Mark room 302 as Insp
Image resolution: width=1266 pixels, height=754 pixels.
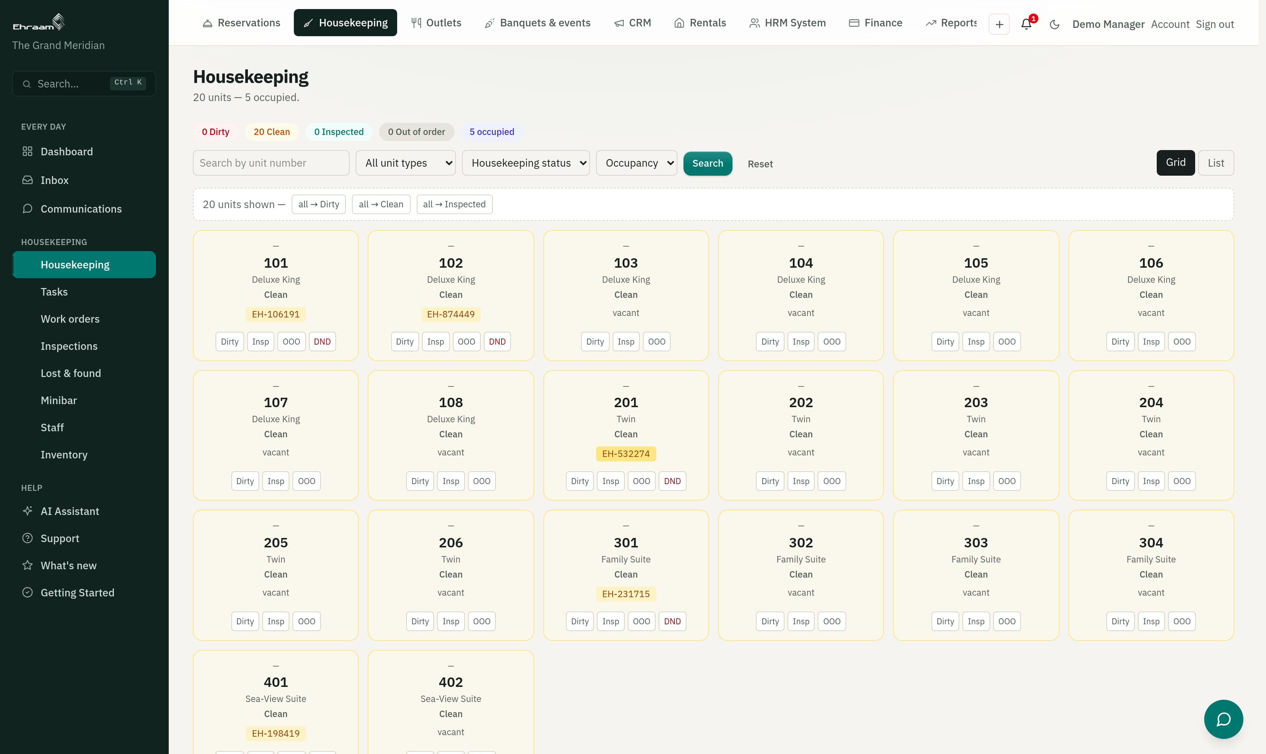pyautogui.click(x=800, y=621)
